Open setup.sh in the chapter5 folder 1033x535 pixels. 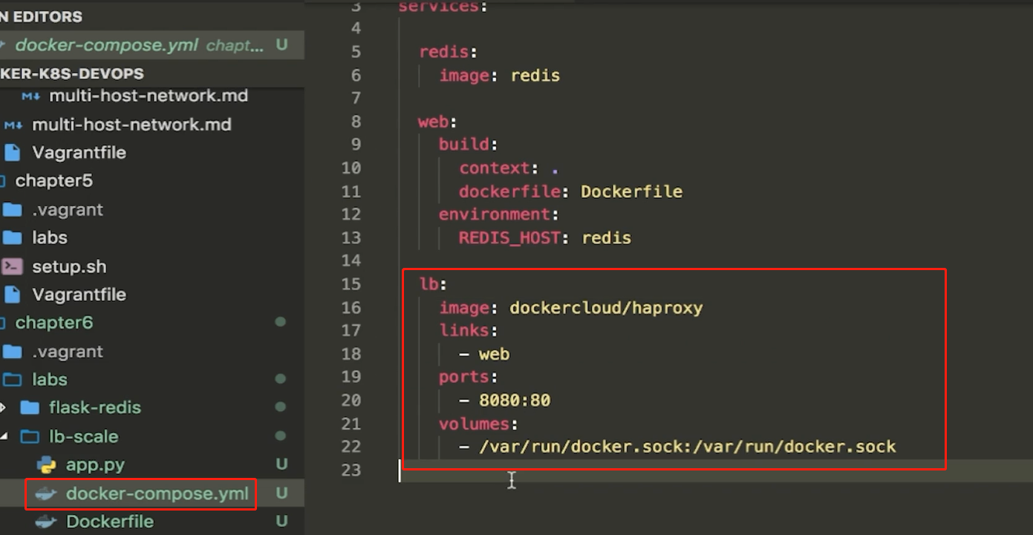click(x=69, y=266)
